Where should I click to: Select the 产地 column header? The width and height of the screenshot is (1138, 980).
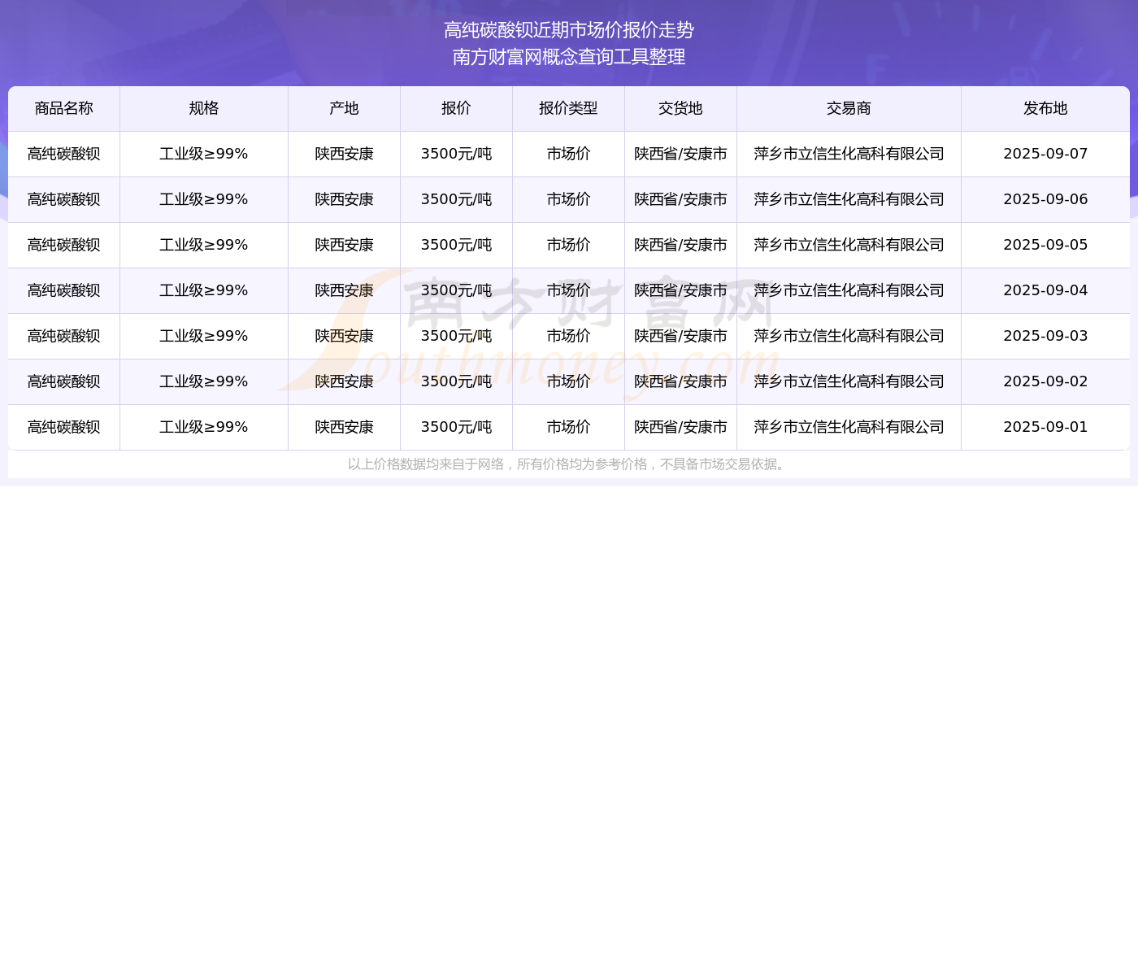point(344,109)
